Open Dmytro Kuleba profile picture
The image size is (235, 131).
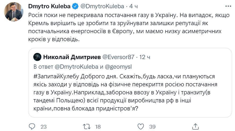coord(13,12)
